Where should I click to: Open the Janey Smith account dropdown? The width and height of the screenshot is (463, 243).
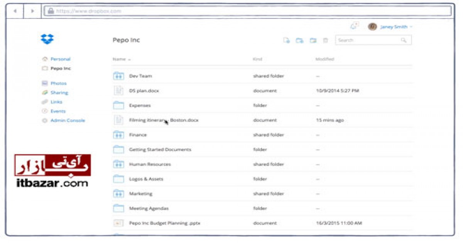[x=396, y=27]
